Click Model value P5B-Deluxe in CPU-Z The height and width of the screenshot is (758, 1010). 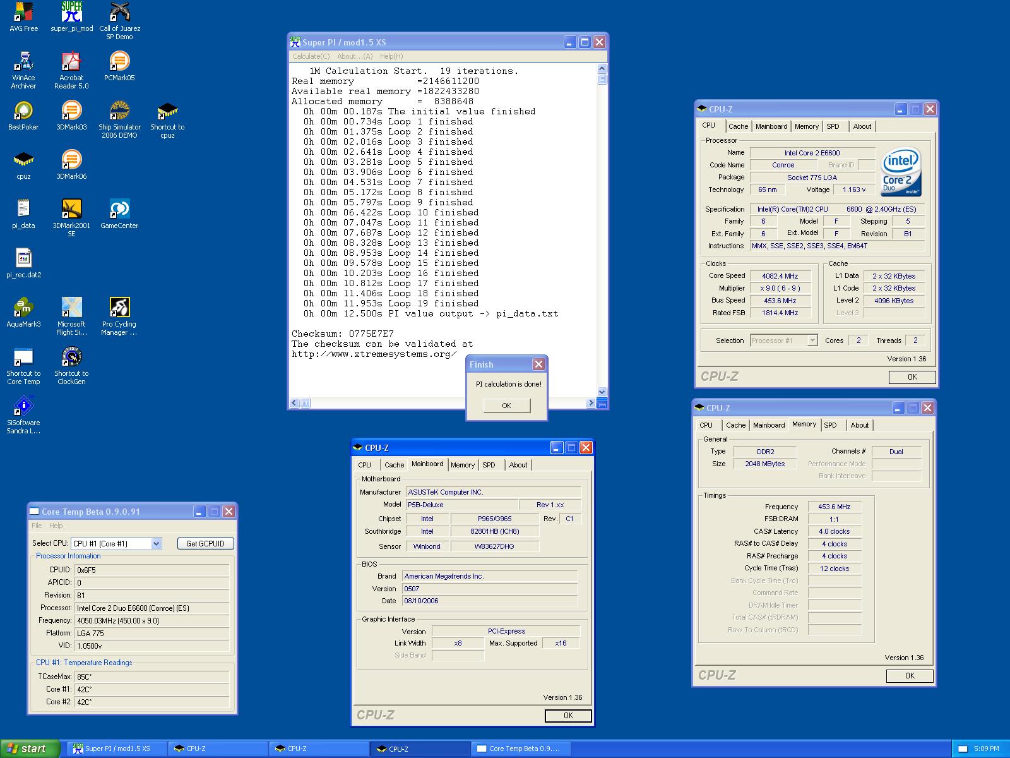pos(461,505)
